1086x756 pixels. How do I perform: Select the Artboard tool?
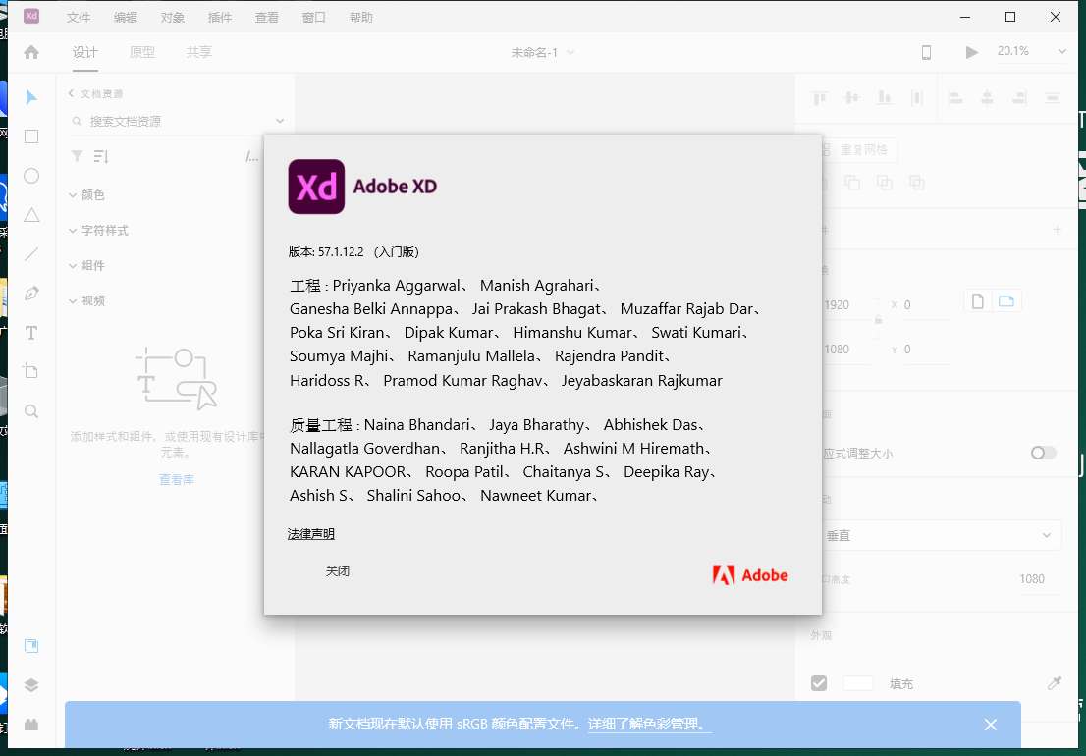tap(31, 371)
